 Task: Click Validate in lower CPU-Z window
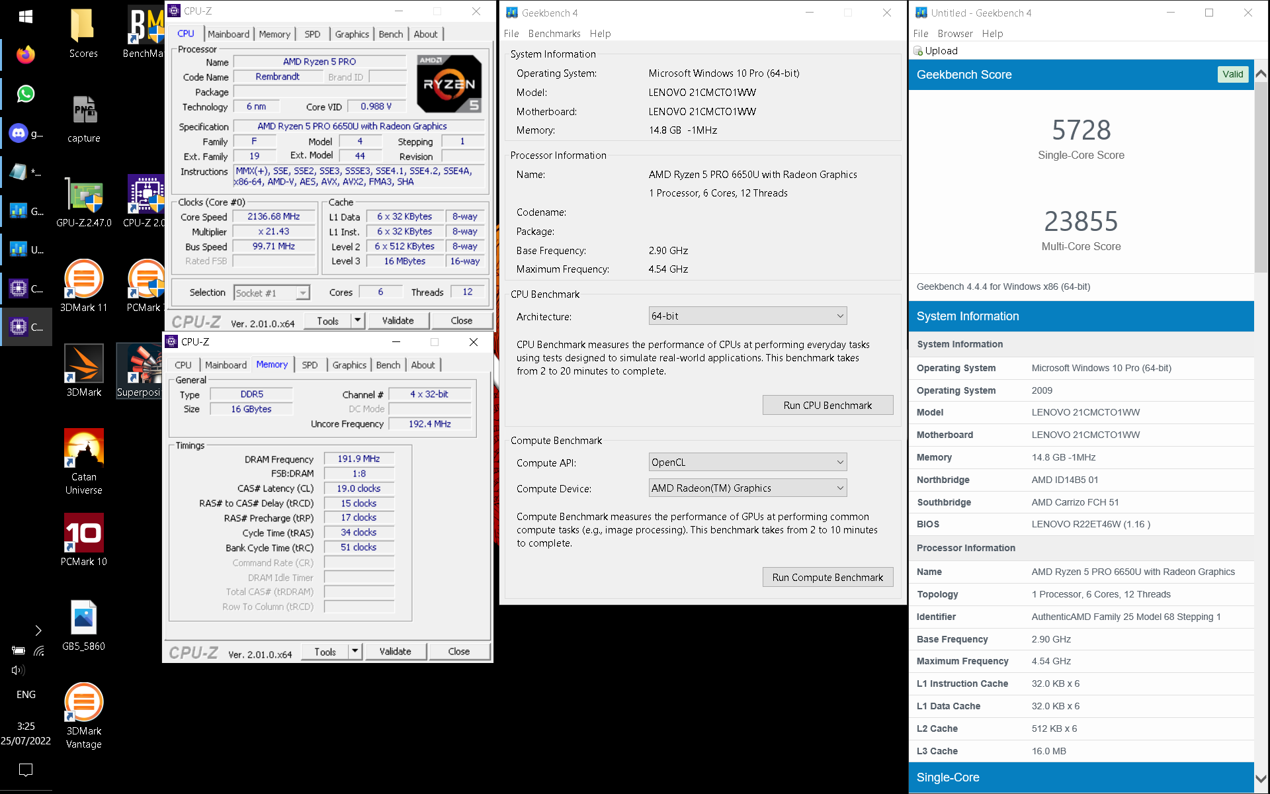tap(395, 651)
